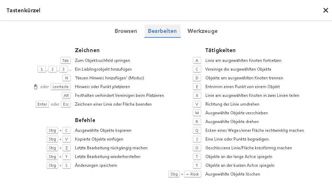332x186 pixels.
Task: Click the Q key for square corners
Action: point(197,130)
